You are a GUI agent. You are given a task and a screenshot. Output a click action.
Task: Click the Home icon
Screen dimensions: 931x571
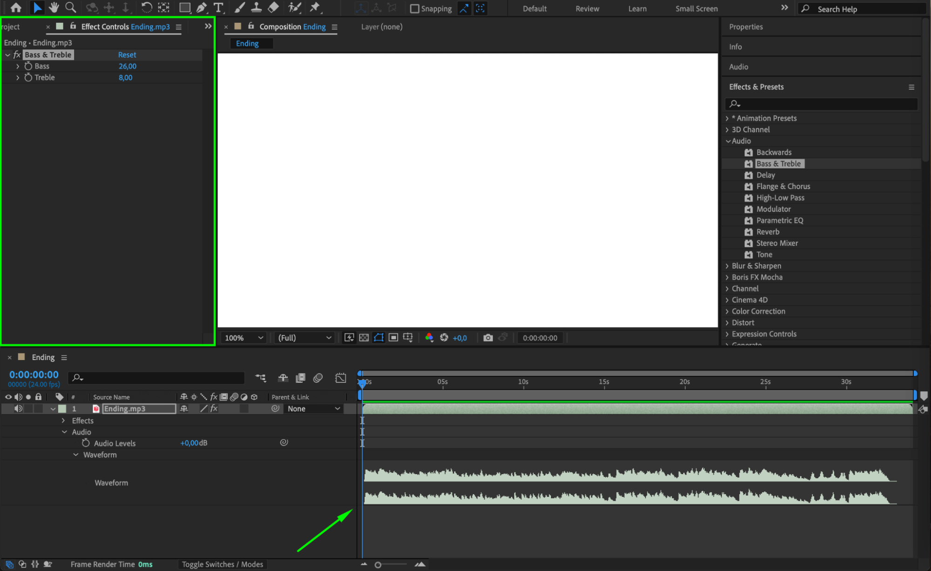click(x=16, y=7)
